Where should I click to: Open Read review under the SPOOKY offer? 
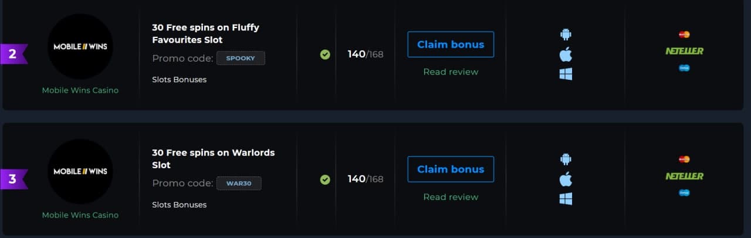[x=451, y=72]
